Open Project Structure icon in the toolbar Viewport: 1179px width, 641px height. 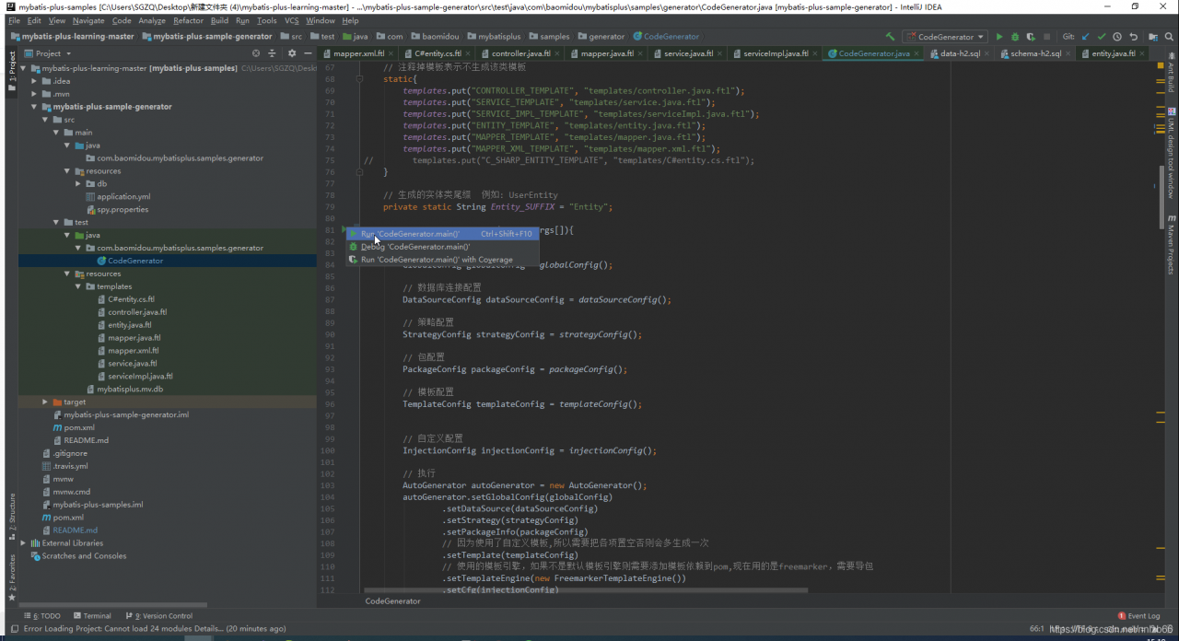tap(1153, 37)
